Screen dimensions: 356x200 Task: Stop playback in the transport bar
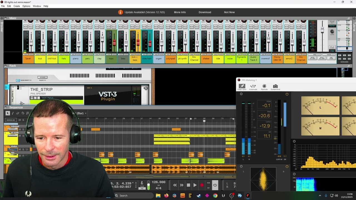pos(188,185)
